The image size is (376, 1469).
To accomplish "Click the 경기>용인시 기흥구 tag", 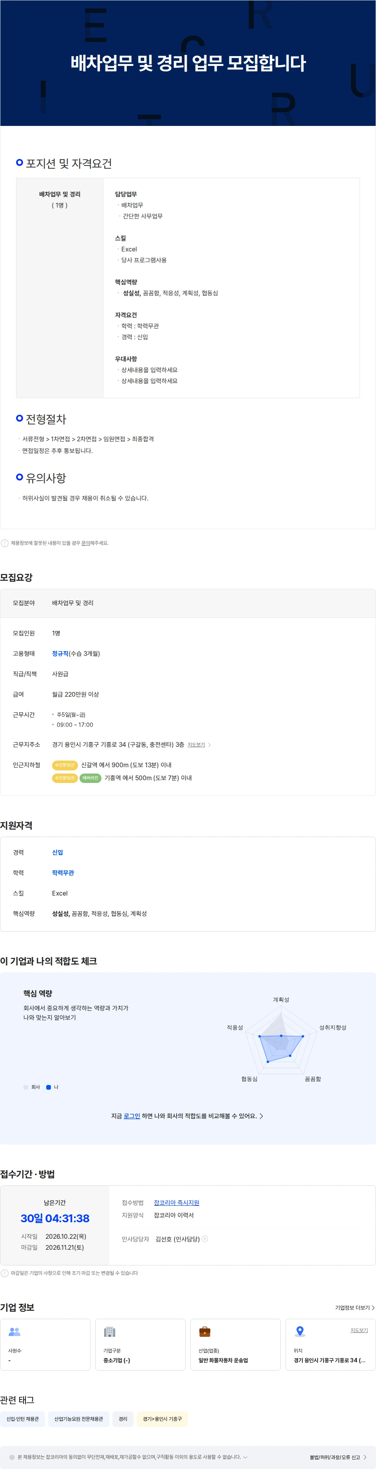I will (163, 1419).
